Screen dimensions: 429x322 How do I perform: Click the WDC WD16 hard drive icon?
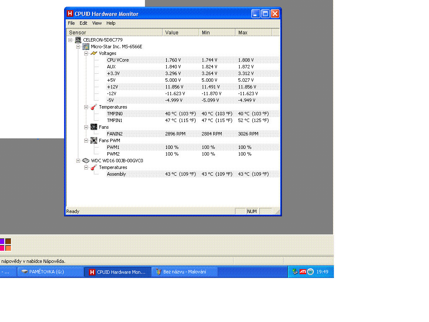point(86,161)
